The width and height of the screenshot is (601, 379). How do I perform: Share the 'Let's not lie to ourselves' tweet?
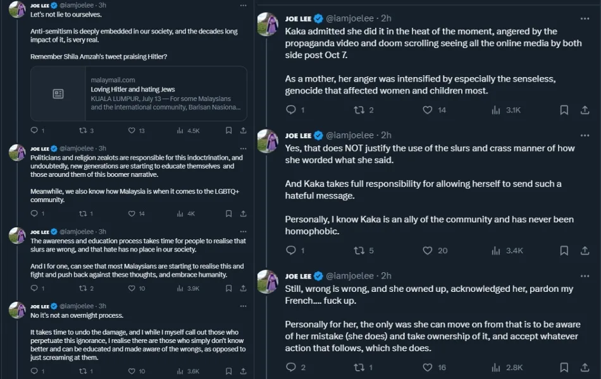click(x=244, y=131)
